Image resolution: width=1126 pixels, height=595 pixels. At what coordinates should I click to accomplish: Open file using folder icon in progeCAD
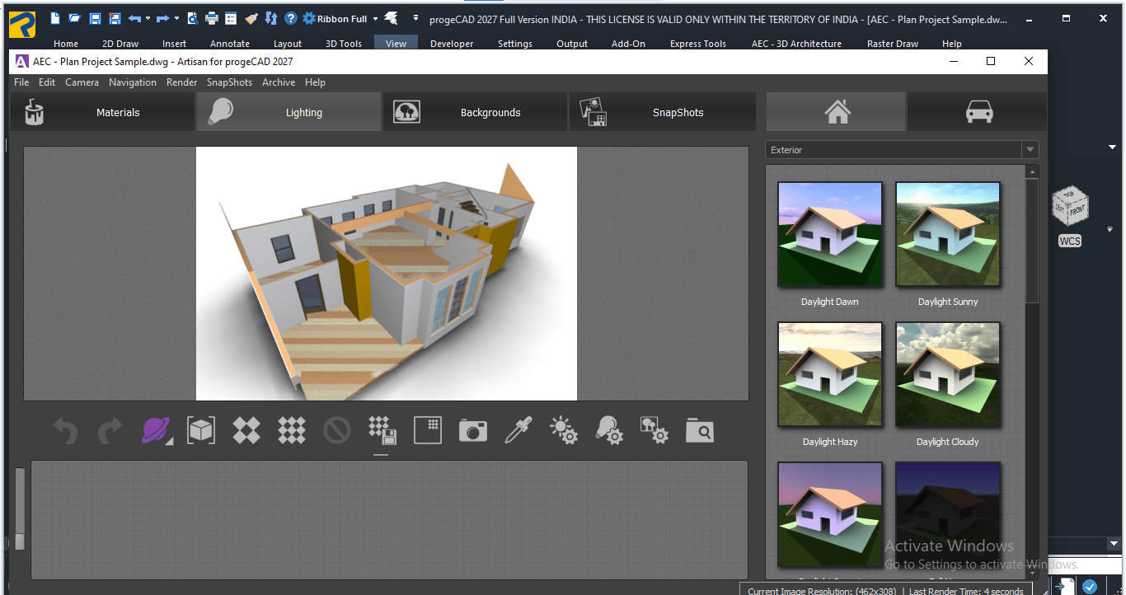click(x=75, y=18)
